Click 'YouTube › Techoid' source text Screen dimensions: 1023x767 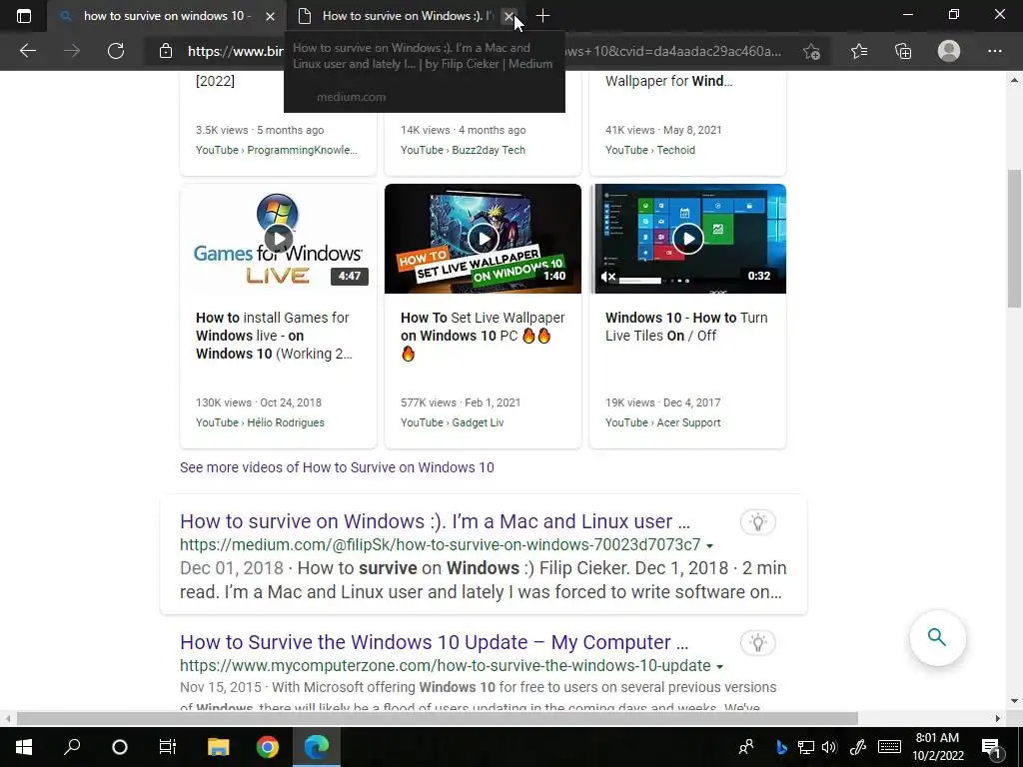click(x=649, y=150)
